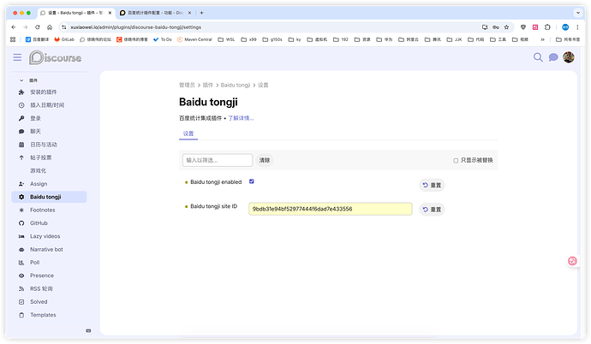
Task: Check the 只显示被替换 checkbox
Action: pyautogui.click(x=456, y=160)
